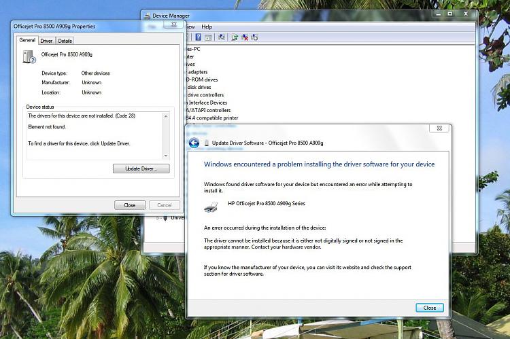Select the 'disk drives' tree entry
Image resolution: width=510 pixels, height=339 pixels.
pos(199,88)
